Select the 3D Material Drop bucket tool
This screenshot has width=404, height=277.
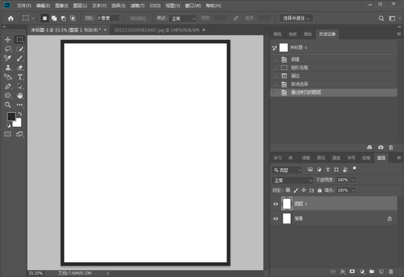tap(8, 77)
